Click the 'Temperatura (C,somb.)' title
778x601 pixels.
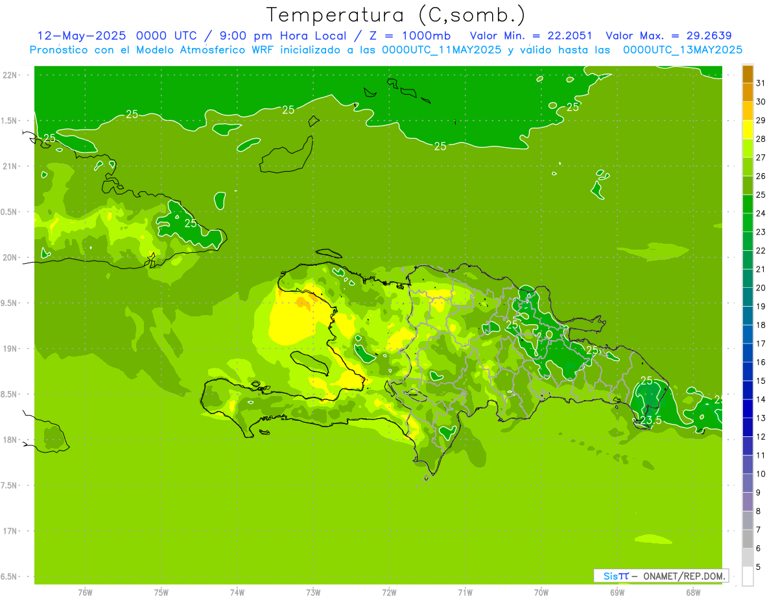[x=396, y=15]
